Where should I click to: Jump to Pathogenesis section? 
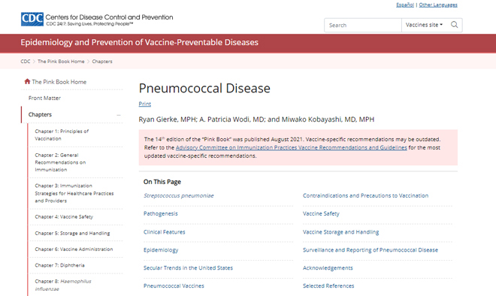(x=161, y=214)
